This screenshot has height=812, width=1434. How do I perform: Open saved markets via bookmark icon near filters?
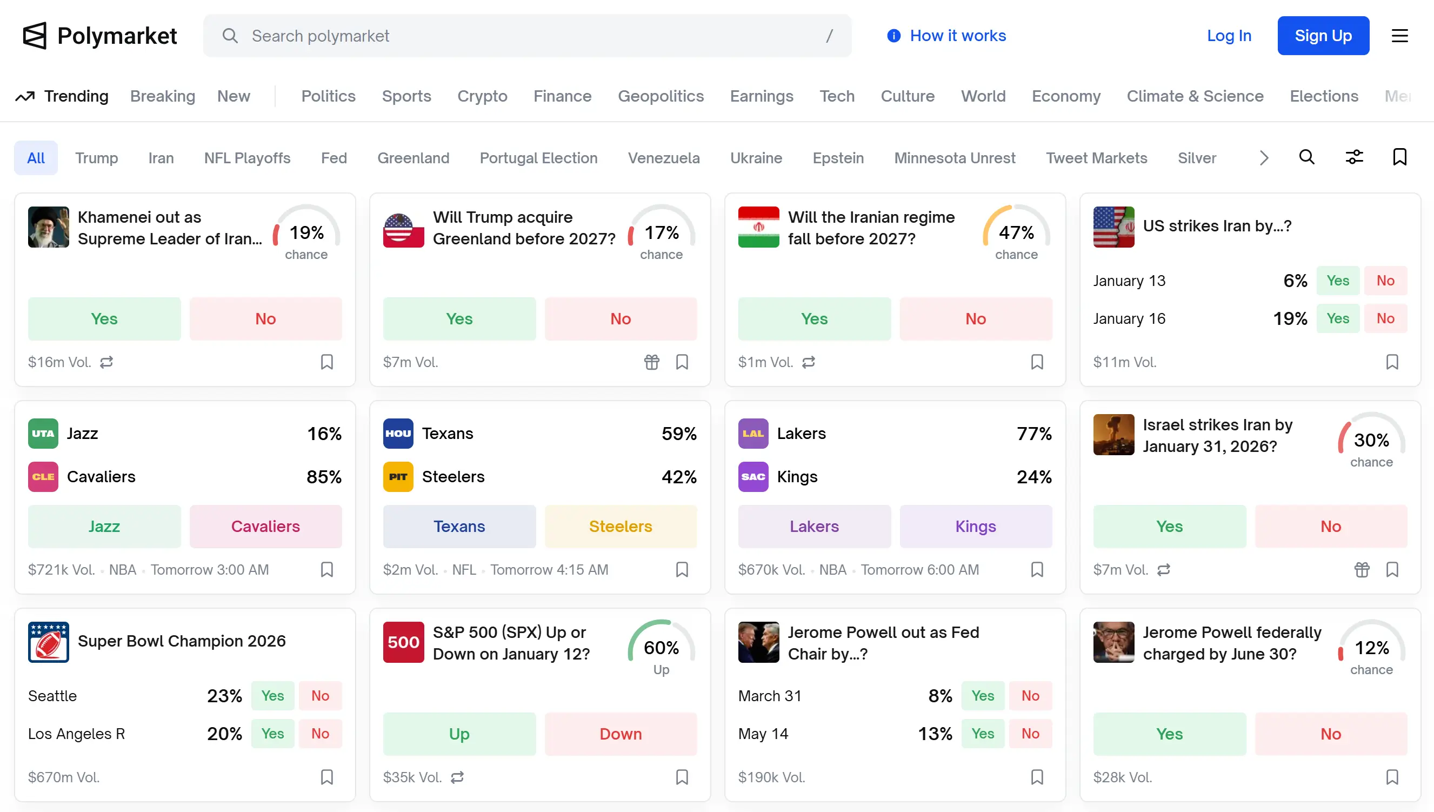(1400, 157)
